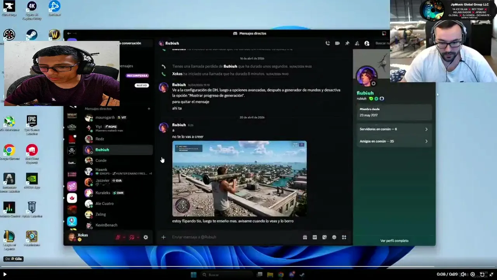
Task: Create a new direct message with plus icon
Action: tap(149, 109)
